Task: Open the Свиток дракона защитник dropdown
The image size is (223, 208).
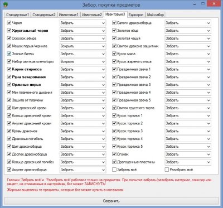Action: point(188,46)
